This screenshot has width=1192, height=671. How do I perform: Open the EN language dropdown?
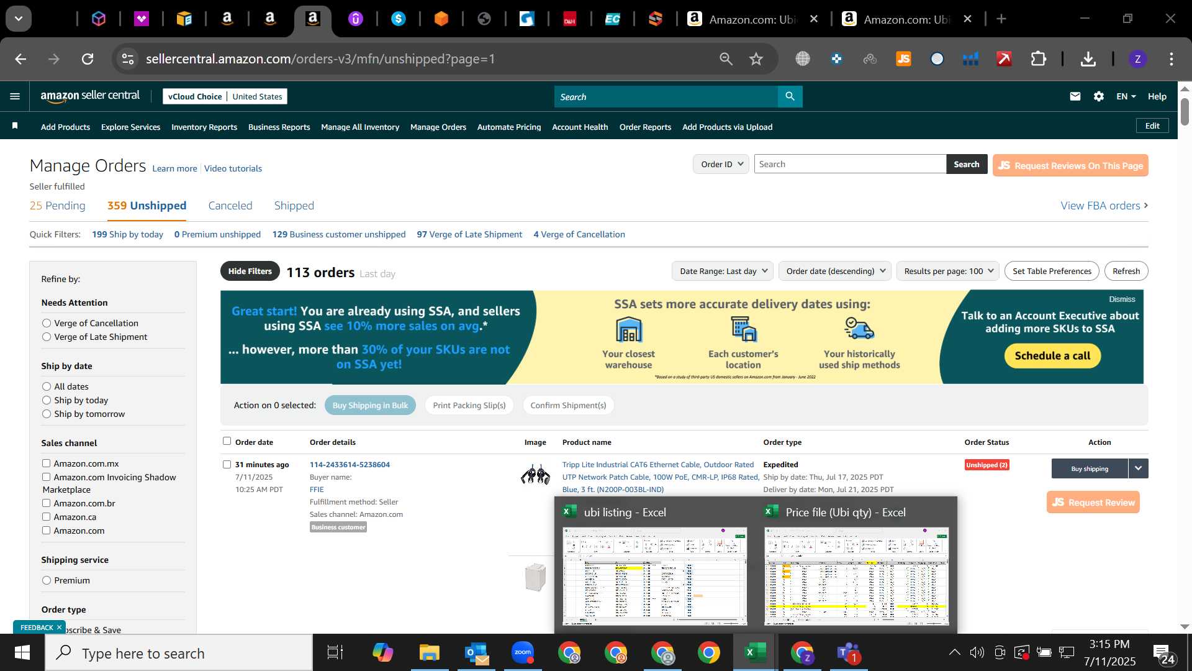pos(1126,96)
